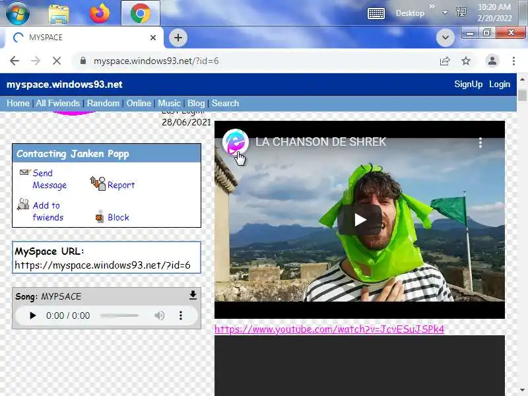This screenshot has width=528, height=396.
Task: Click Add to fwiends link
Action: coord(48,211)
